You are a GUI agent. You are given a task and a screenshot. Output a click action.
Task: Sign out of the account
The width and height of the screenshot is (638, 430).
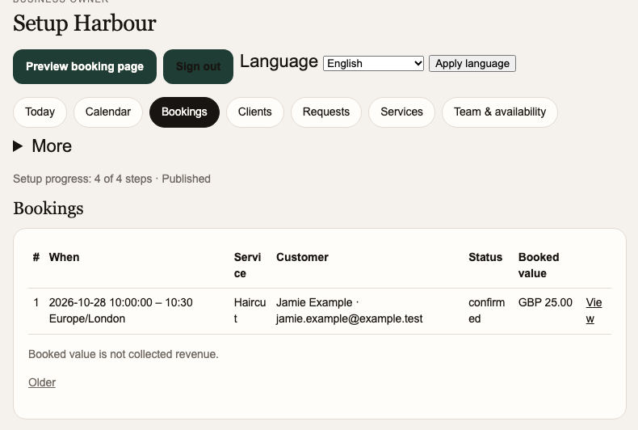[x=198, y=67]
